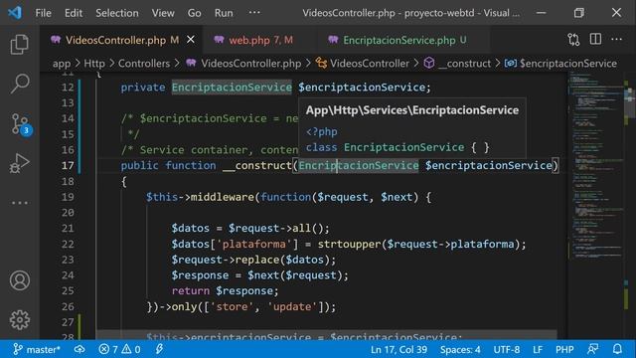Viewport: 636px width, 358px height.
Task: Show hidden menu bar items ellipsis
Action: (x=254, y=13)
